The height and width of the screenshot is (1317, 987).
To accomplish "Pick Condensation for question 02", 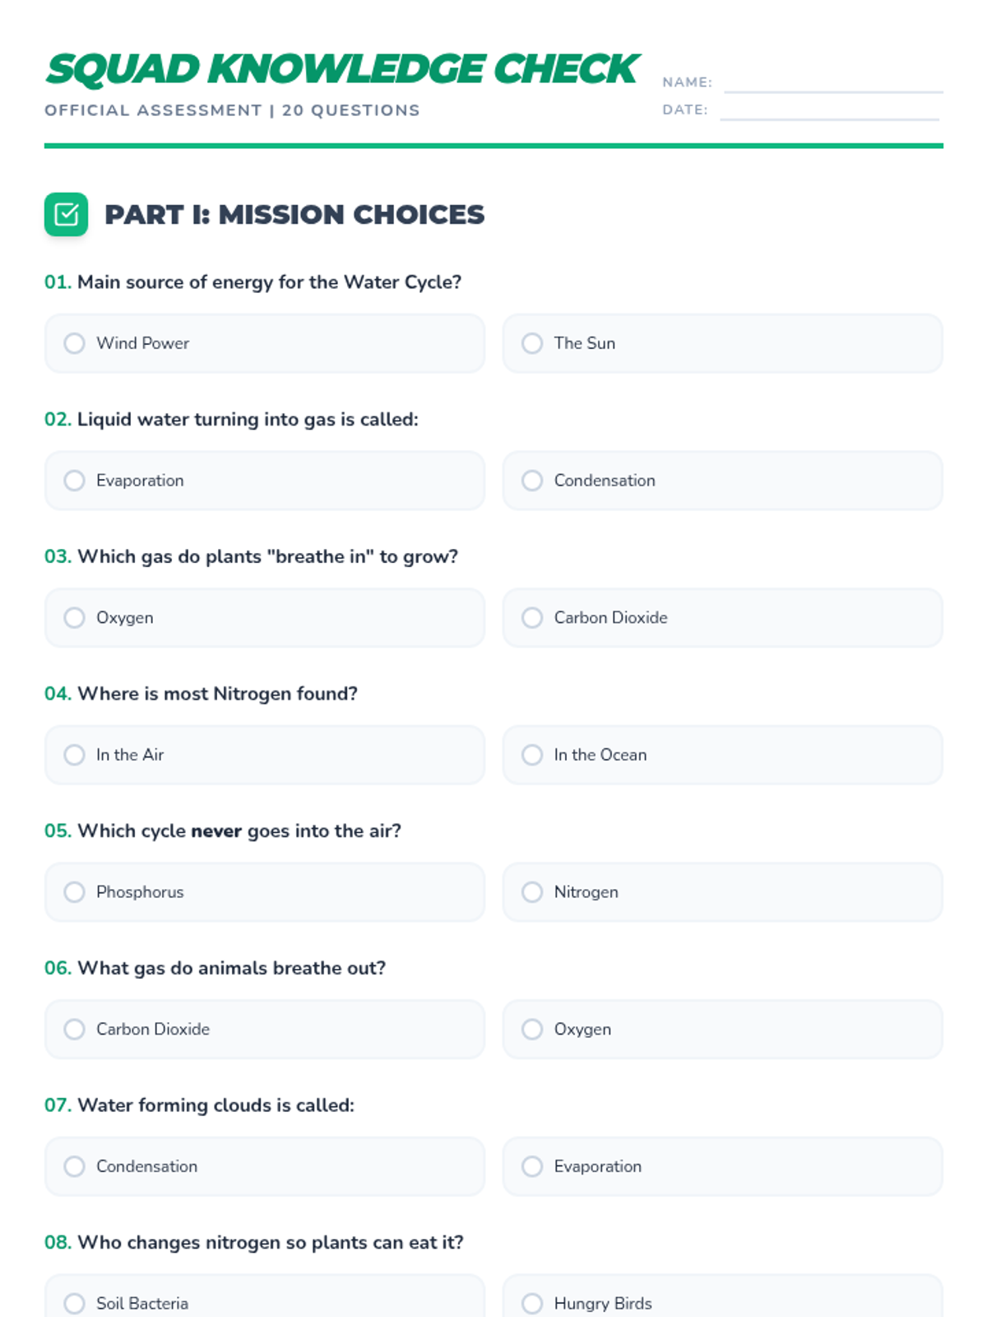I will 532,481.
